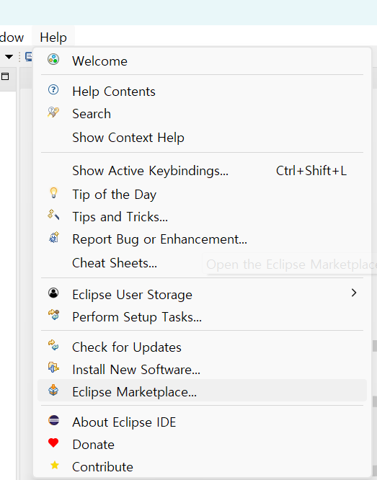The width and height of the screenshot is (377, 480).
Task: Open Show Active Keybindings...
Action: click(202, 171)
